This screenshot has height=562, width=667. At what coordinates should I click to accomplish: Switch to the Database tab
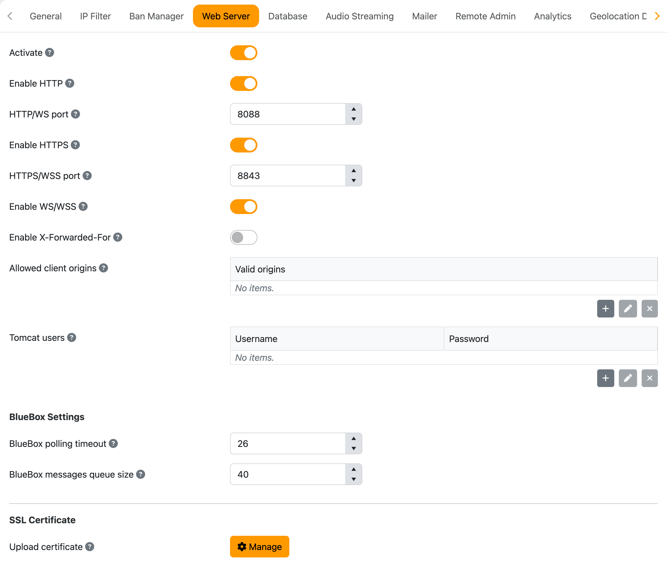pos(287,16)
